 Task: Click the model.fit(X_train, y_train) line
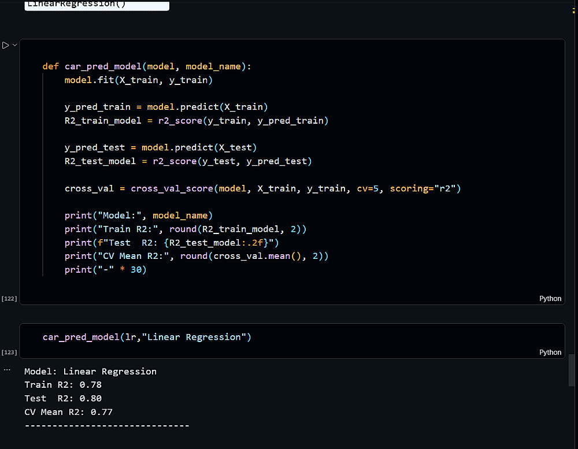click(x=139, y=80)
